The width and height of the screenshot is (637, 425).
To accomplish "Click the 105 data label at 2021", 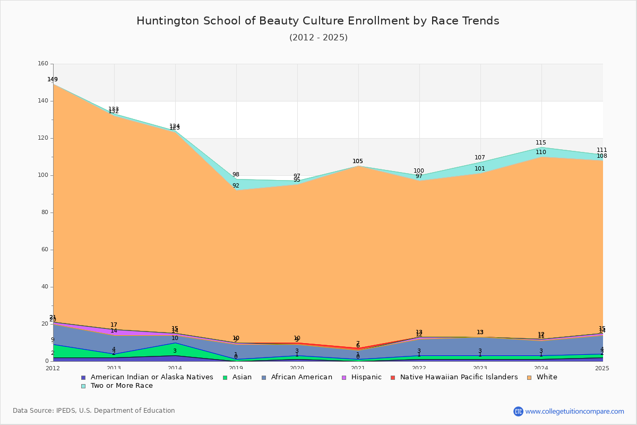I will 358,161.
